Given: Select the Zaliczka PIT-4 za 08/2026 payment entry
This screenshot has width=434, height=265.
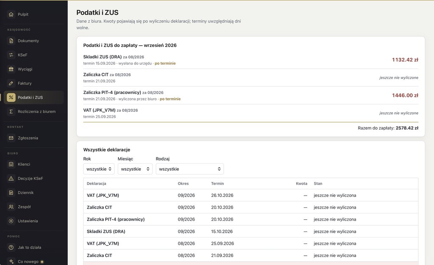Looking at the screenshot, I should click(x=251, y=96).
